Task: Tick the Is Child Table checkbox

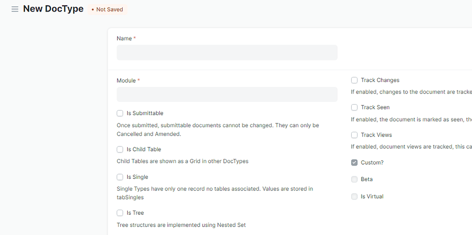Action: [120, 149]
